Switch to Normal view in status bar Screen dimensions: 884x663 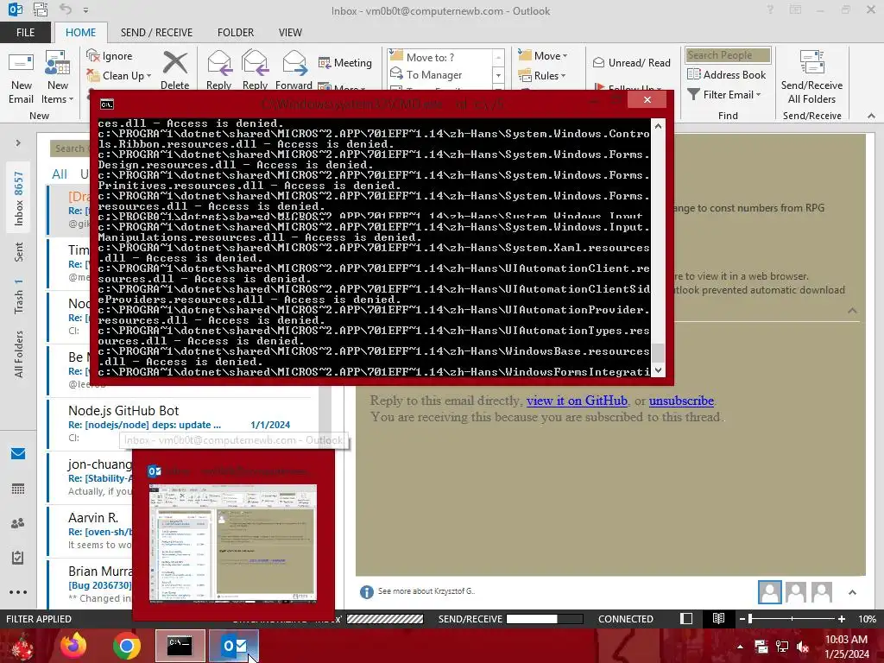(x=686, y=618)
